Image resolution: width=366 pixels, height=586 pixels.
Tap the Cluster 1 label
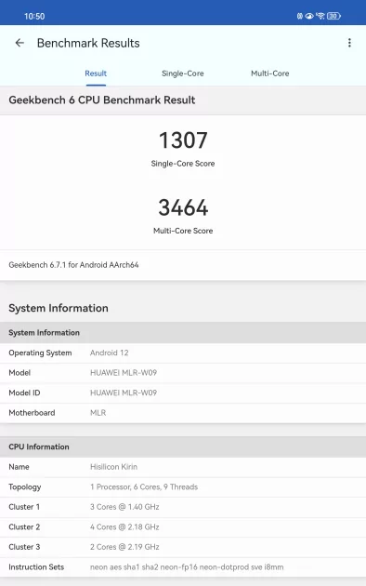[24, 507]
